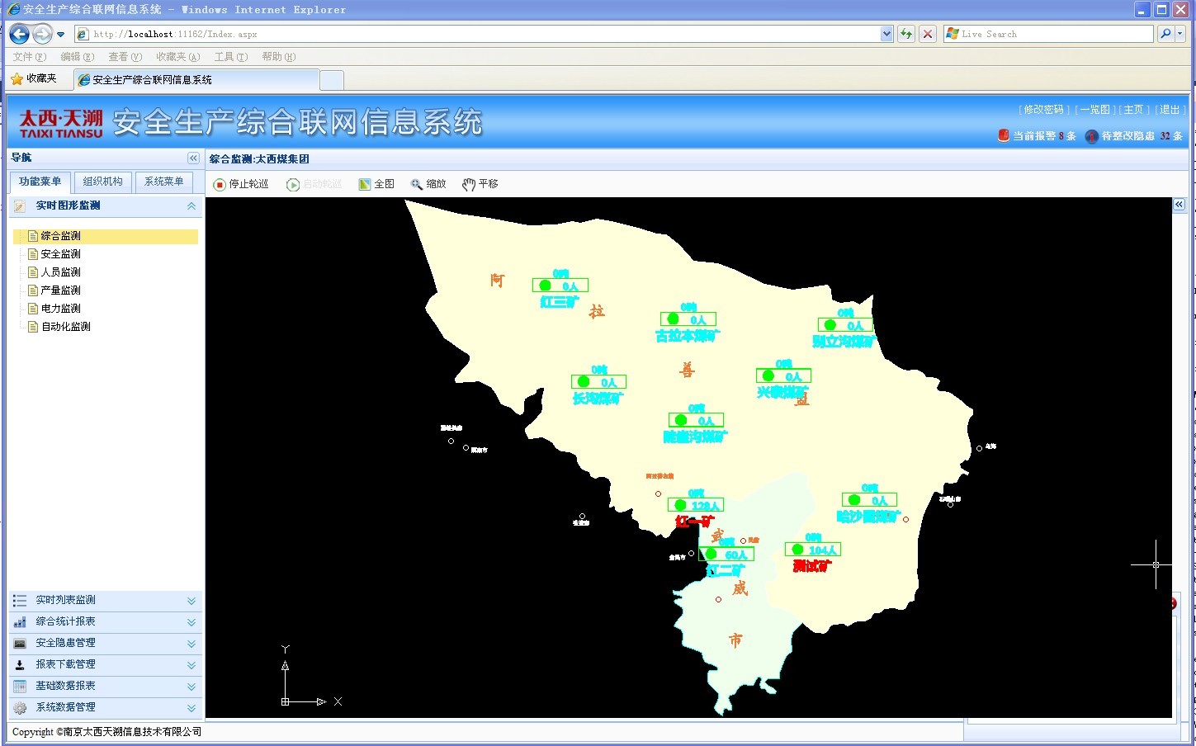
Task: Collapse the 导航 navigation panel
Action: coord(193,158)
